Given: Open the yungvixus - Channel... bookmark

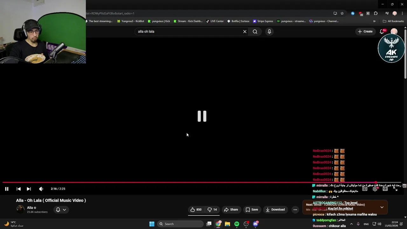Looking at the screenshot, I should tap(324, 21).
